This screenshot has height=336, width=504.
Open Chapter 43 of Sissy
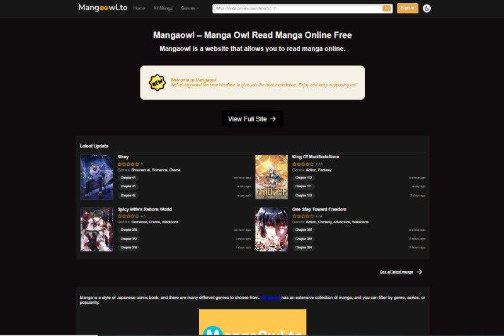(128, 187)
